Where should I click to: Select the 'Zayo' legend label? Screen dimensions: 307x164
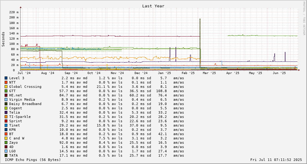click(x=14, y=143)
